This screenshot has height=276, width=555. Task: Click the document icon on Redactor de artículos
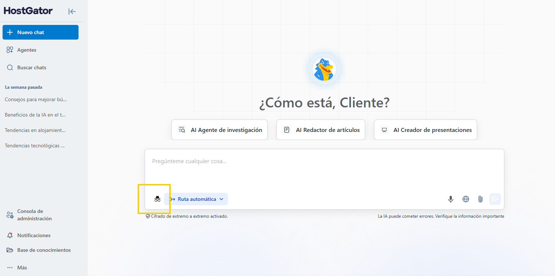coord(287,130)
